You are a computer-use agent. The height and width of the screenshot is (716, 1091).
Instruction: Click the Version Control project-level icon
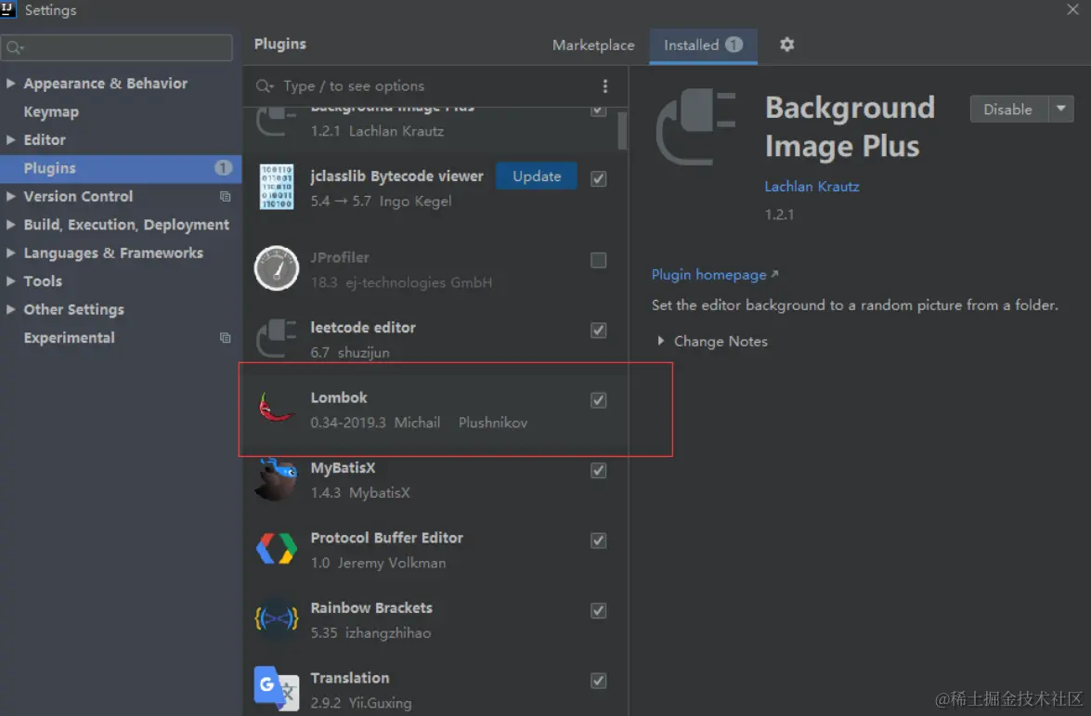(225, 196)
